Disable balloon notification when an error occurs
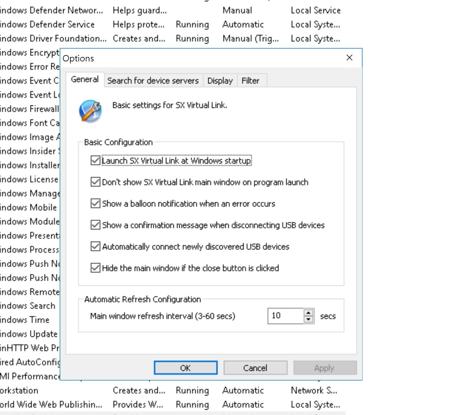Image resolution: width=467 pixels, height=415 pixels. tap(95, 204)
